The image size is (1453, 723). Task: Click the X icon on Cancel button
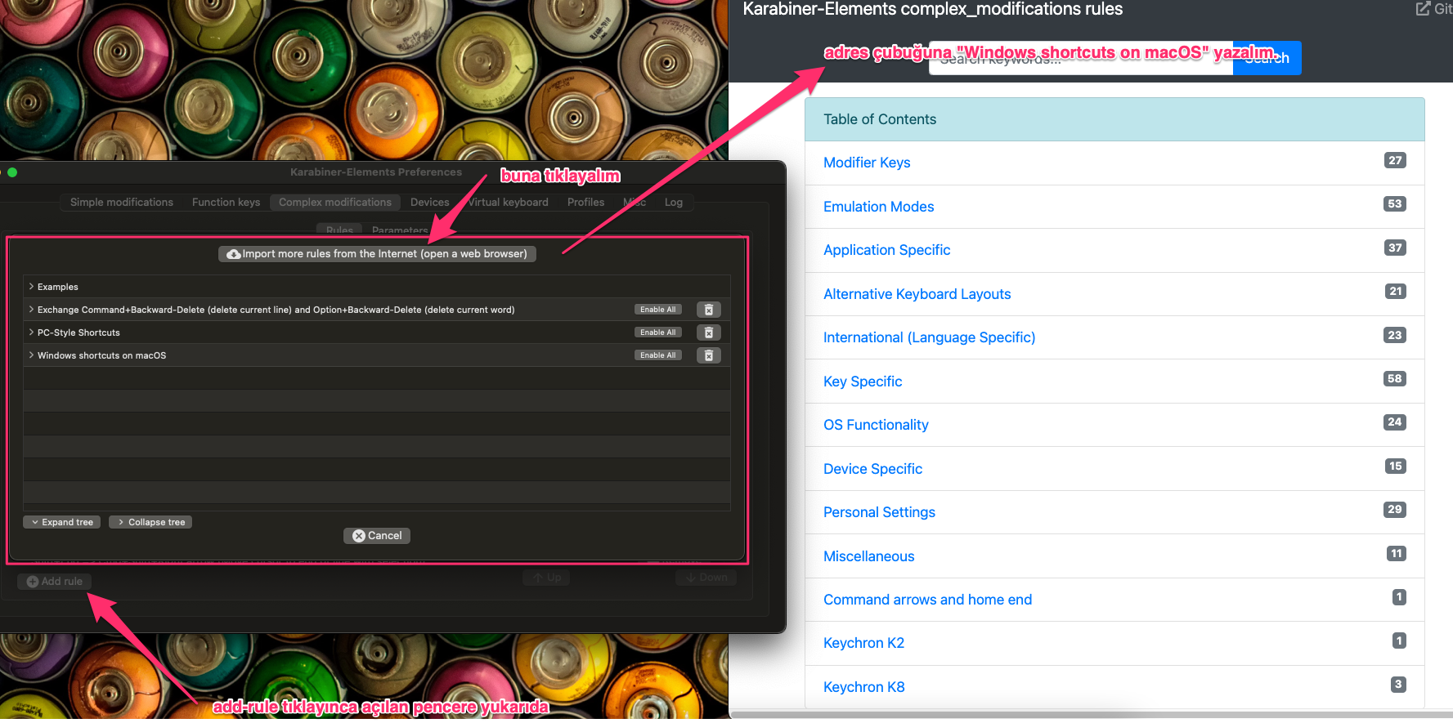coord(359,536)
